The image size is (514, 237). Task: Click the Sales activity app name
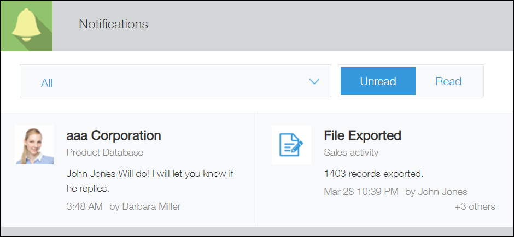tap(351, 152)
